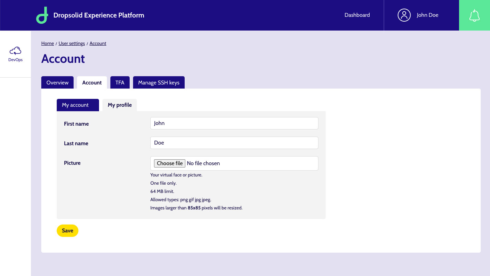Focus the Last name input field
Image resolution: width=490 pixels, height=276 pixels.
click(x=234, y=143)
